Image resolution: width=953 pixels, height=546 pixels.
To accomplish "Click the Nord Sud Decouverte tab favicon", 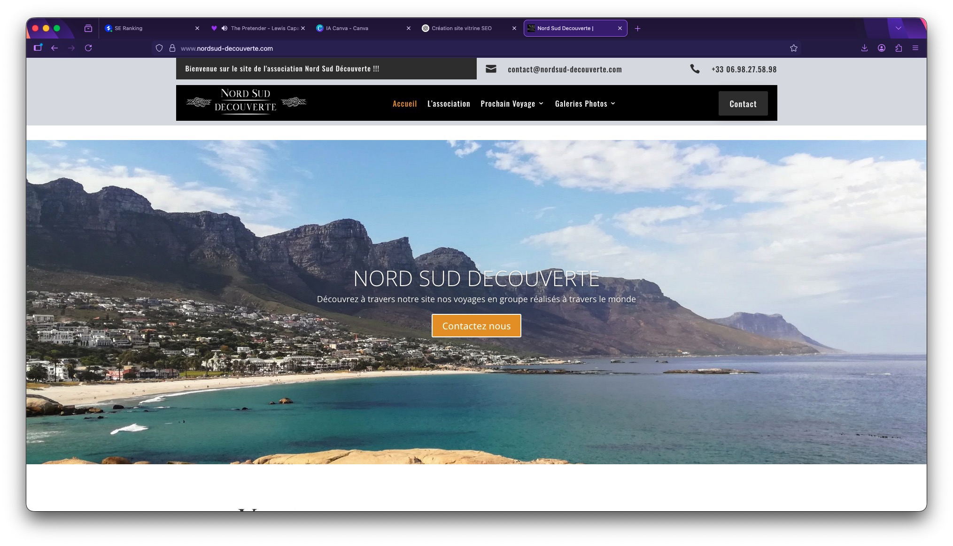I will (531, 28).
